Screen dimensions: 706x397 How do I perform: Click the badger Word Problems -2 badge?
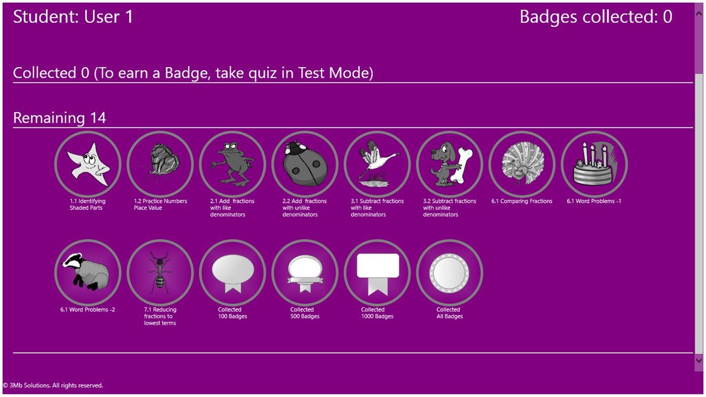click(x=88, y=273)
